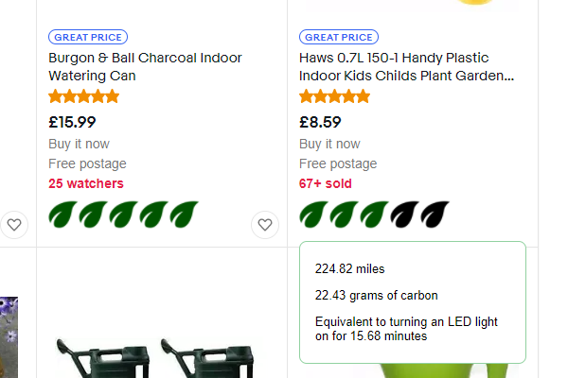Open the Burgon & Ball Charcoal Watering Can title
The image size is (568, 378).
click(x=145, y=66)
